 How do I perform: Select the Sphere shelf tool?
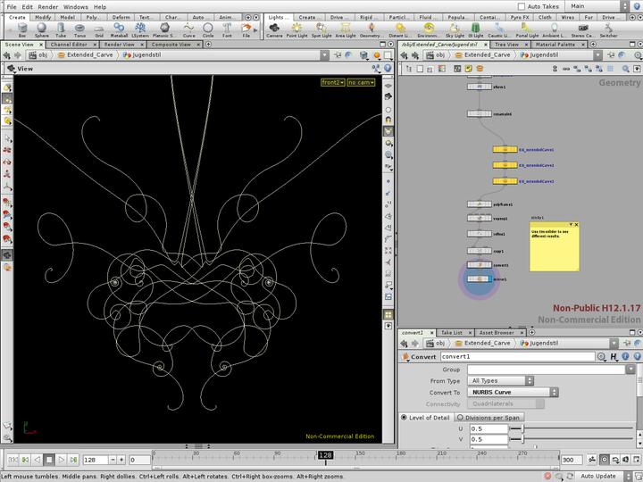coord(41,29)
